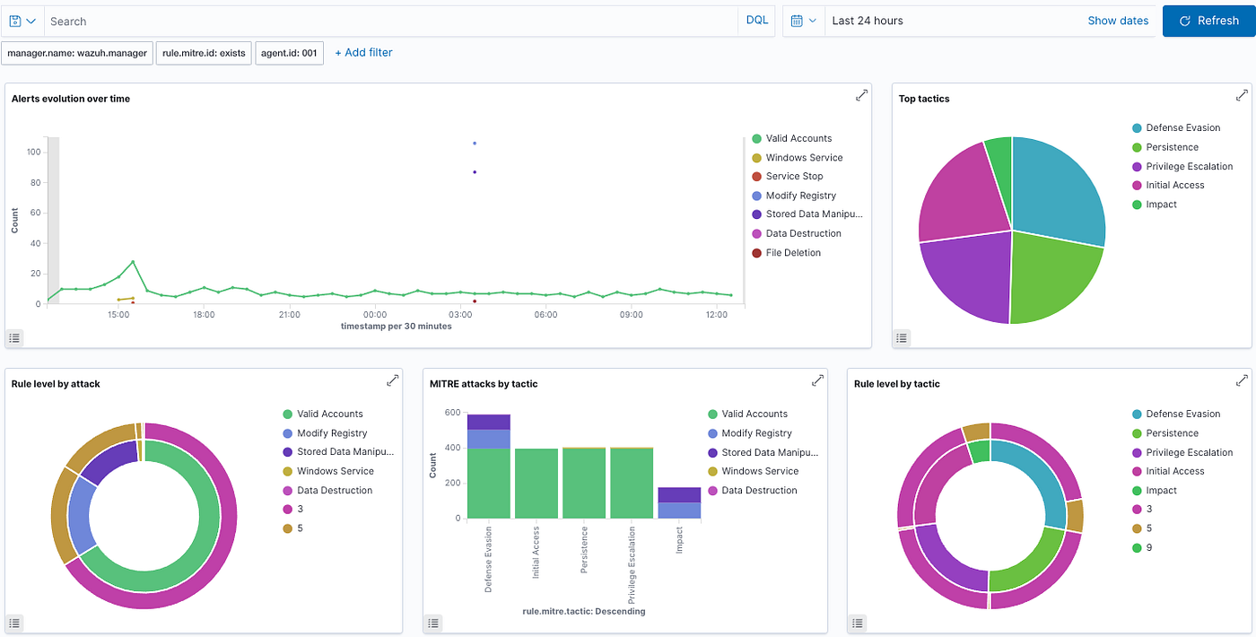
Task: Click Persistence legend in Rule level by tactic
Action: coord(1165,433)
